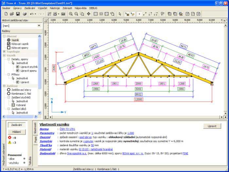This screenshot has width=229, height=172.
Task: Click the Upravit button in properties panel
Action: pyautogui.click(x=212, y=126)
